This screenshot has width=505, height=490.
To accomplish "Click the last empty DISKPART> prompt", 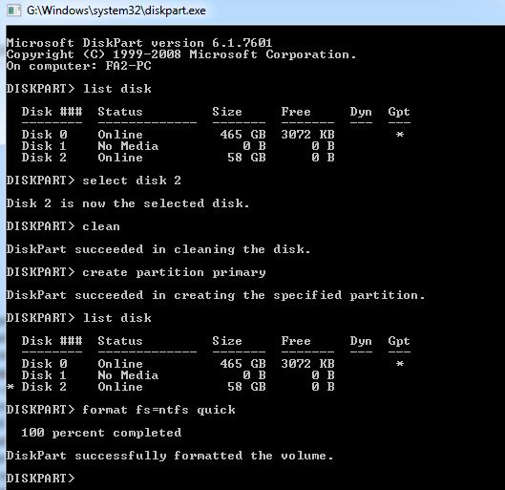I will (41, 479).
